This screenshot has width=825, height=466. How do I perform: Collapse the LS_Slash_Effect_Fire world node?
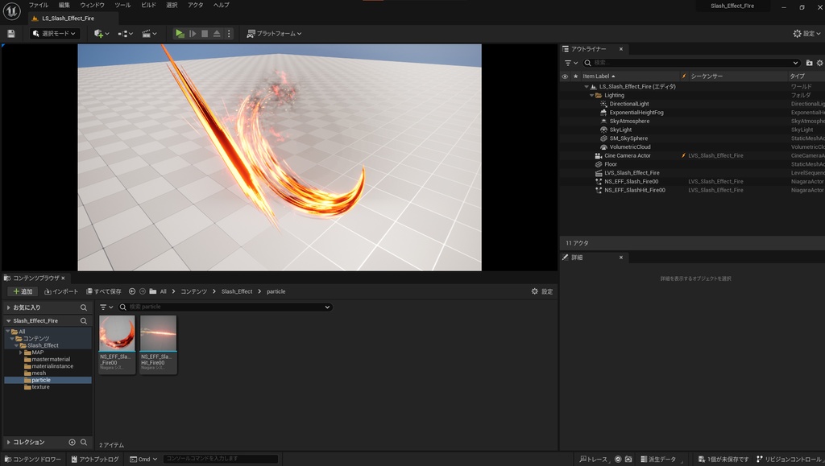[587, 87]
